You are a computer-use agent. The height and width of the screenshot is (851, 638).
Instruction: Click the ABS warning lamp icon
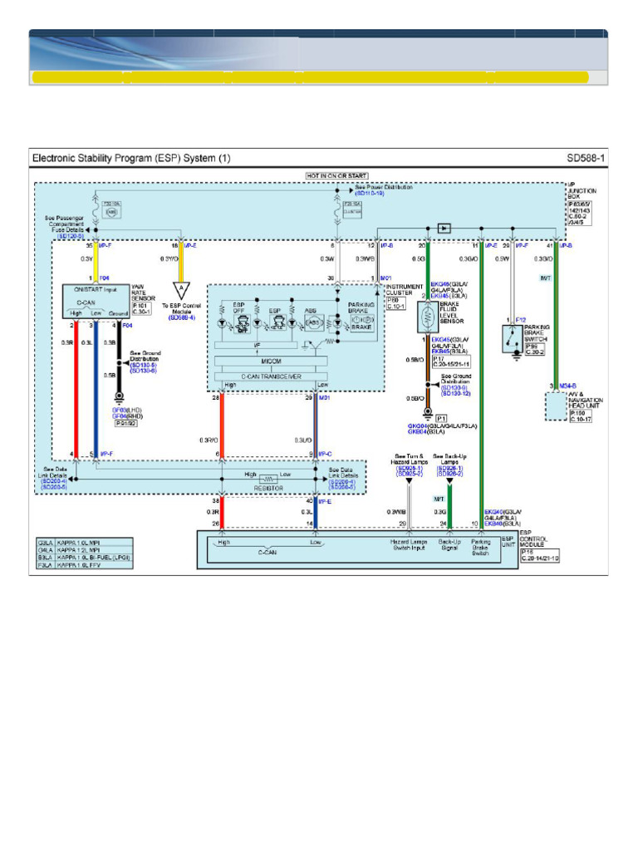click(x=313, y=323)
